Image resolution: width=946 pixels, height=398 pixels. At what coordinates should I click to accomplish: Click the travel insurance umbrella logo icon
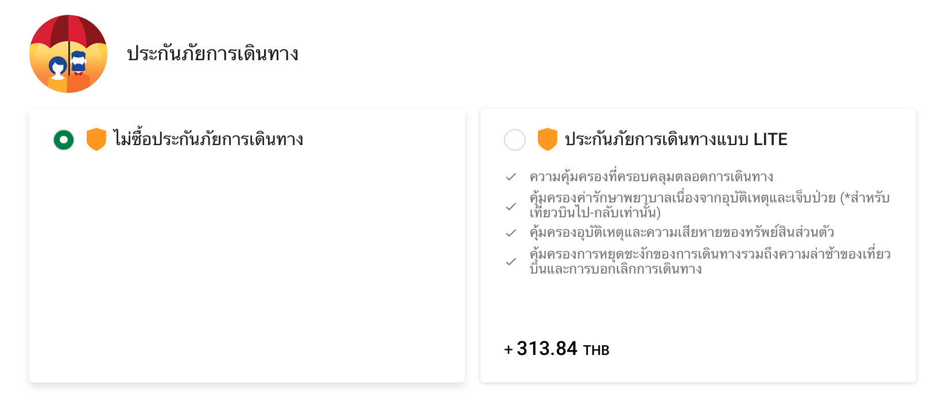click(68, 53)
